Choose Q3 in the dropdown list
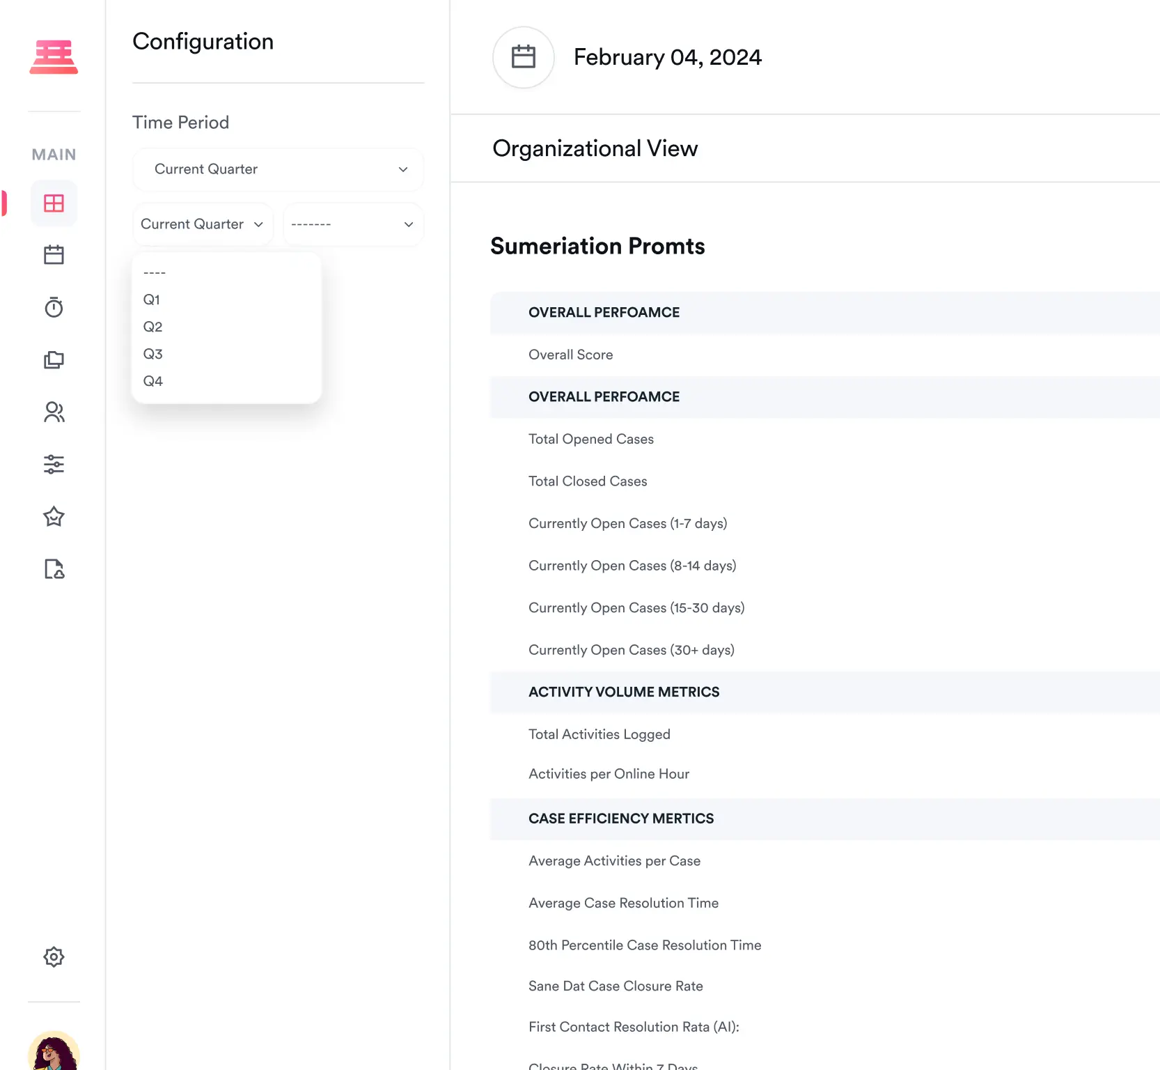The height and width of the screenshot is (1070, 1160). (x=153, y=354)
